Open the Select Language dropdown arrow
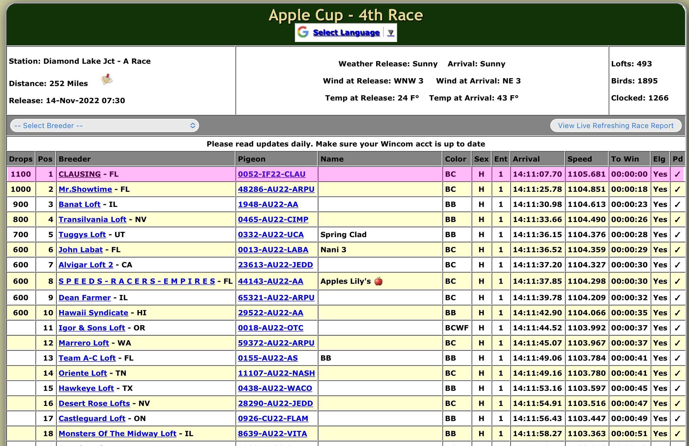689x446 pixels. (x=390, y=33)
